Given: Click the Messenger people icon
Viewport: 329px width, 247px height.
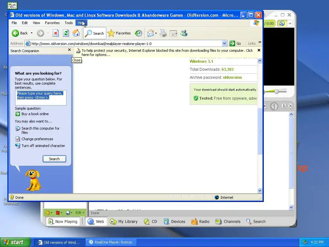Looking at the screenshot, I should tap(184, 33).
